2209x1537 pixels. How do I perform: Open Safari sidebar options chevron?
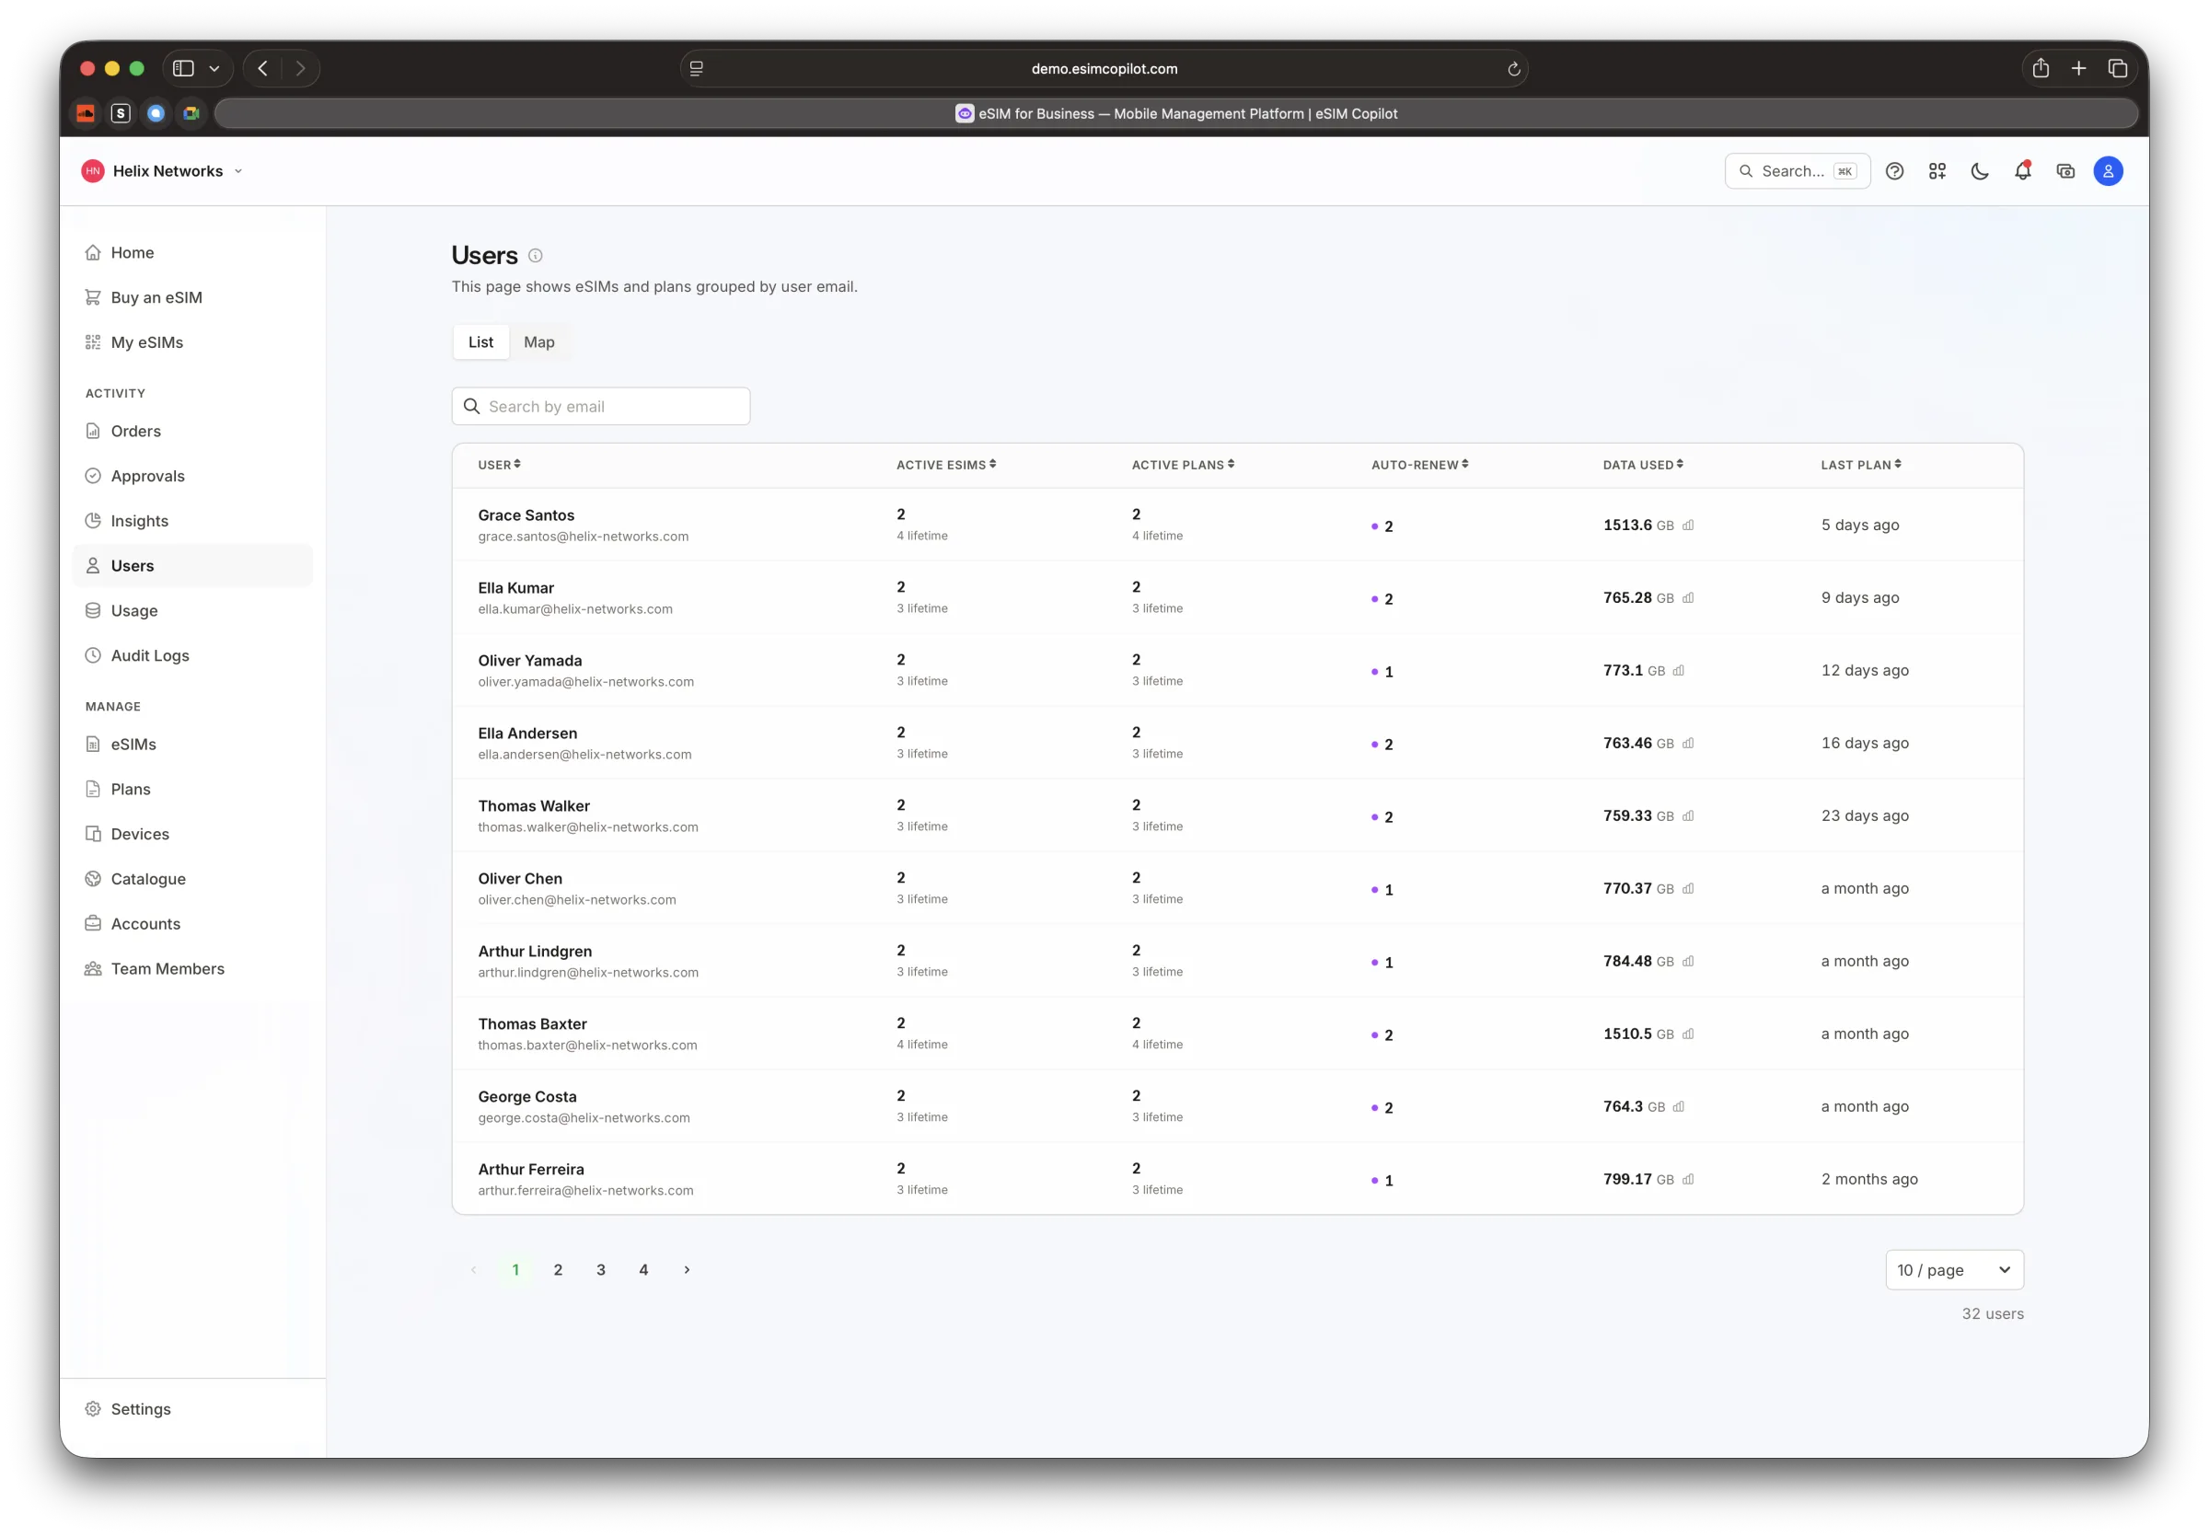tap(214, 68)
